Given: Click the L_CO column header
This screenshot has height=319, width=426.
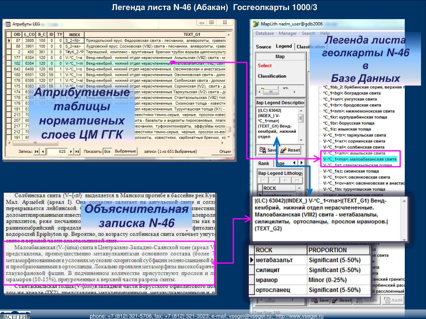Looking at the screenshot, I should pos(30,34).
